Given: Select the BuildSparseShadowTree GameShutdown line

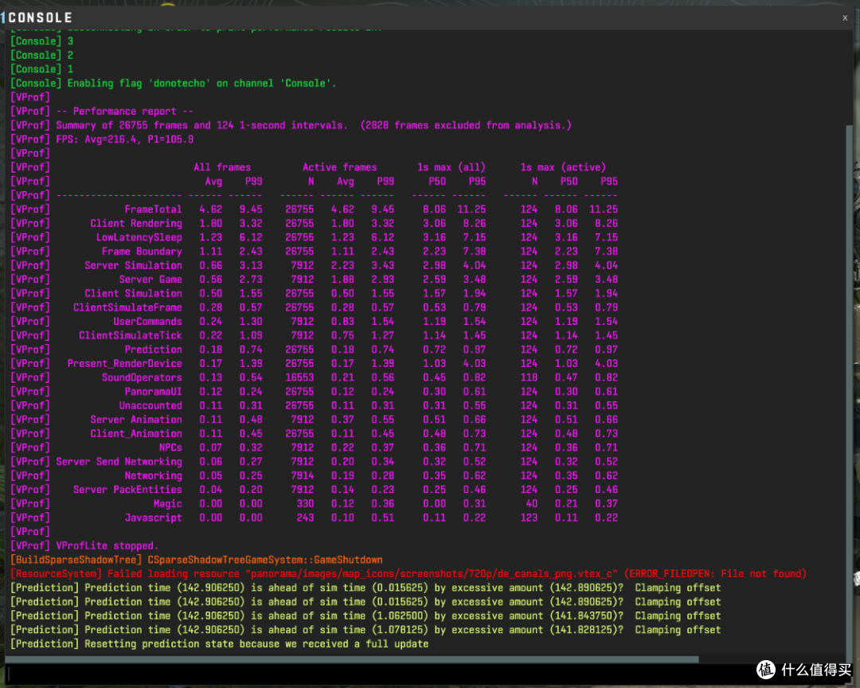Looking at the screenshot, I should click(x=197, y=560).
